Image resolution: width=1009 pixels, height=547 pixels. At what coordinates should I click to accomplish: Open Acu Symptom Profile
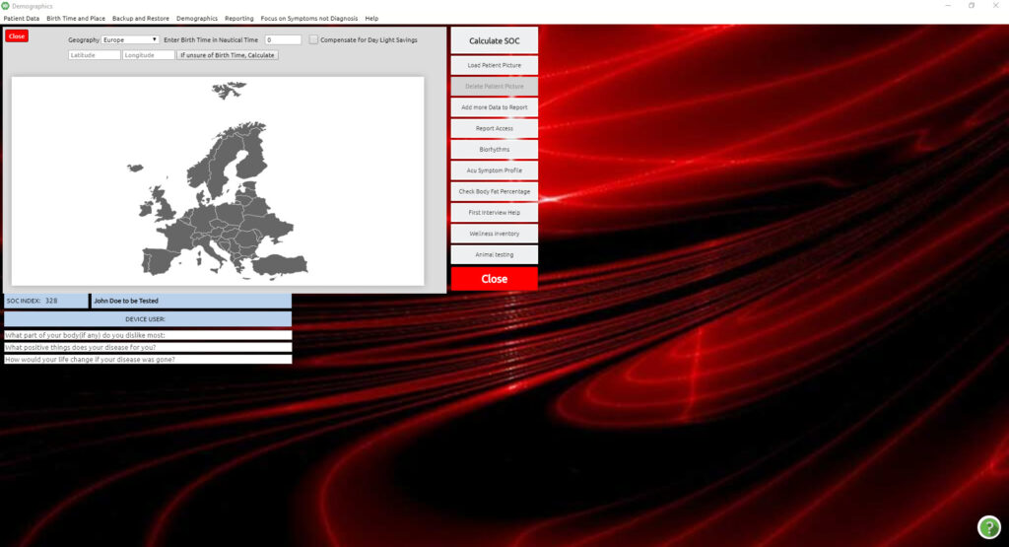495,171
